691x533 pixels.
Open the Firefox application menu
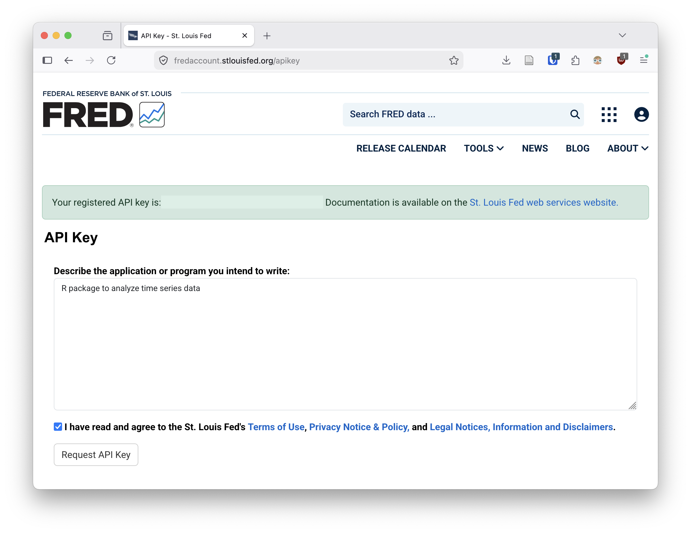click(643, 59)
